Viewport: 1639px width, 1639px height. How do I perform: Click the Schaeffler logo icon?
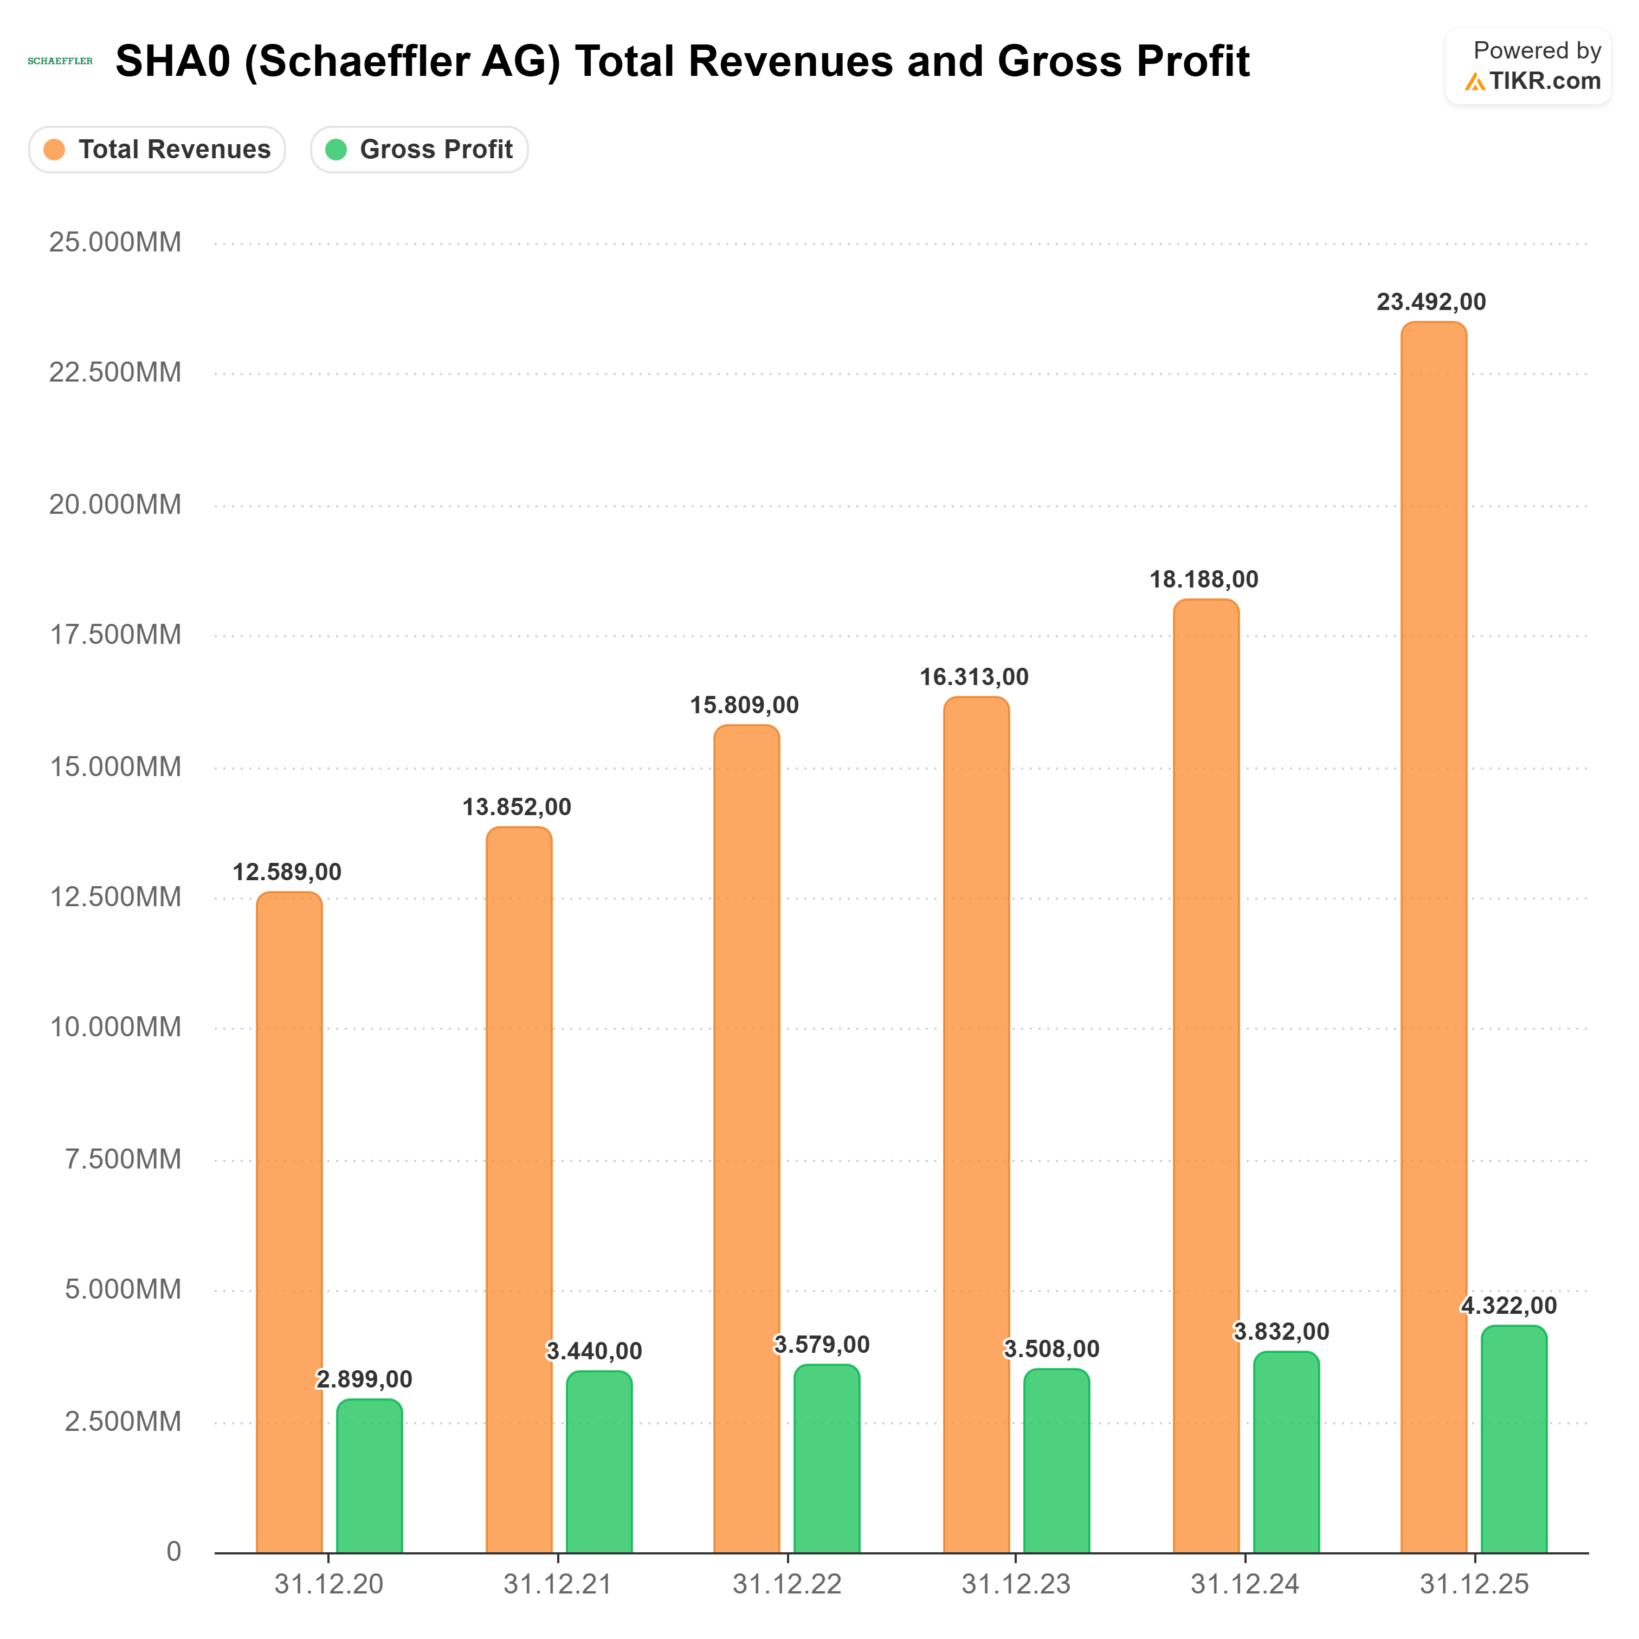[x=60, y=61]
